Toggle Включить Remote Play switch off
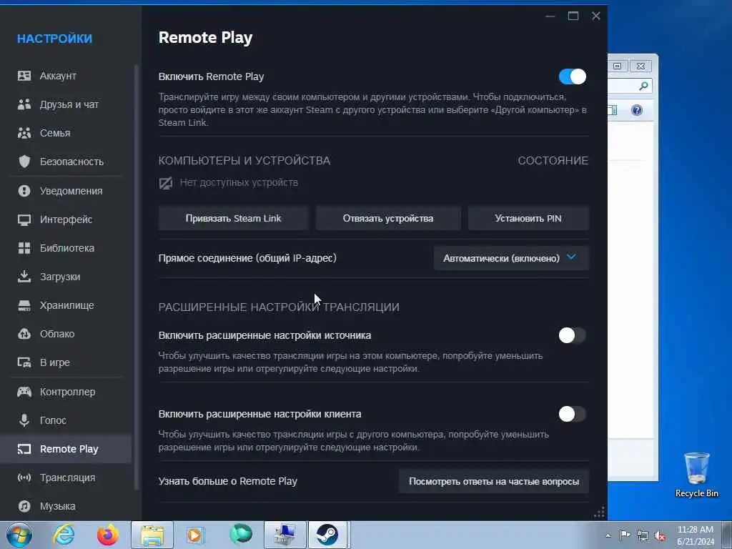The image size is (732, 549). coord(573,76)
